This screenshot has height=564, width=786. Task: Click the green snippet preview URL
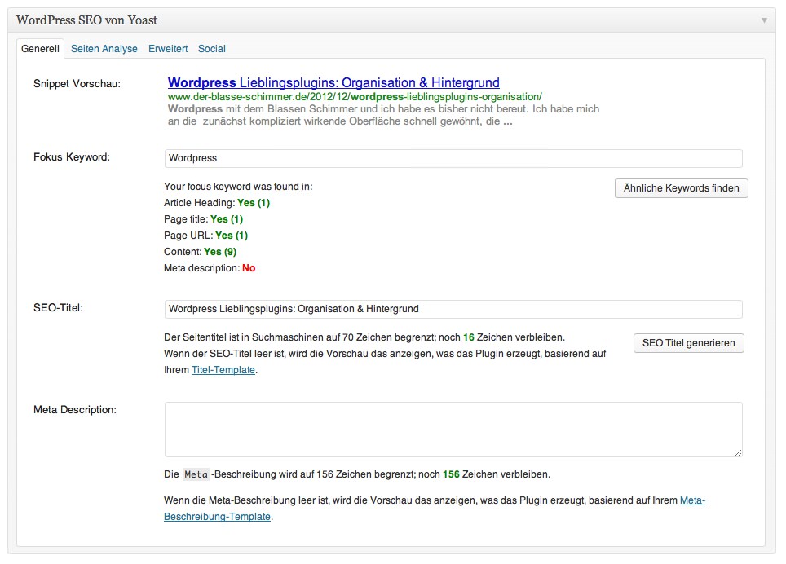click(x=355, y=97)
